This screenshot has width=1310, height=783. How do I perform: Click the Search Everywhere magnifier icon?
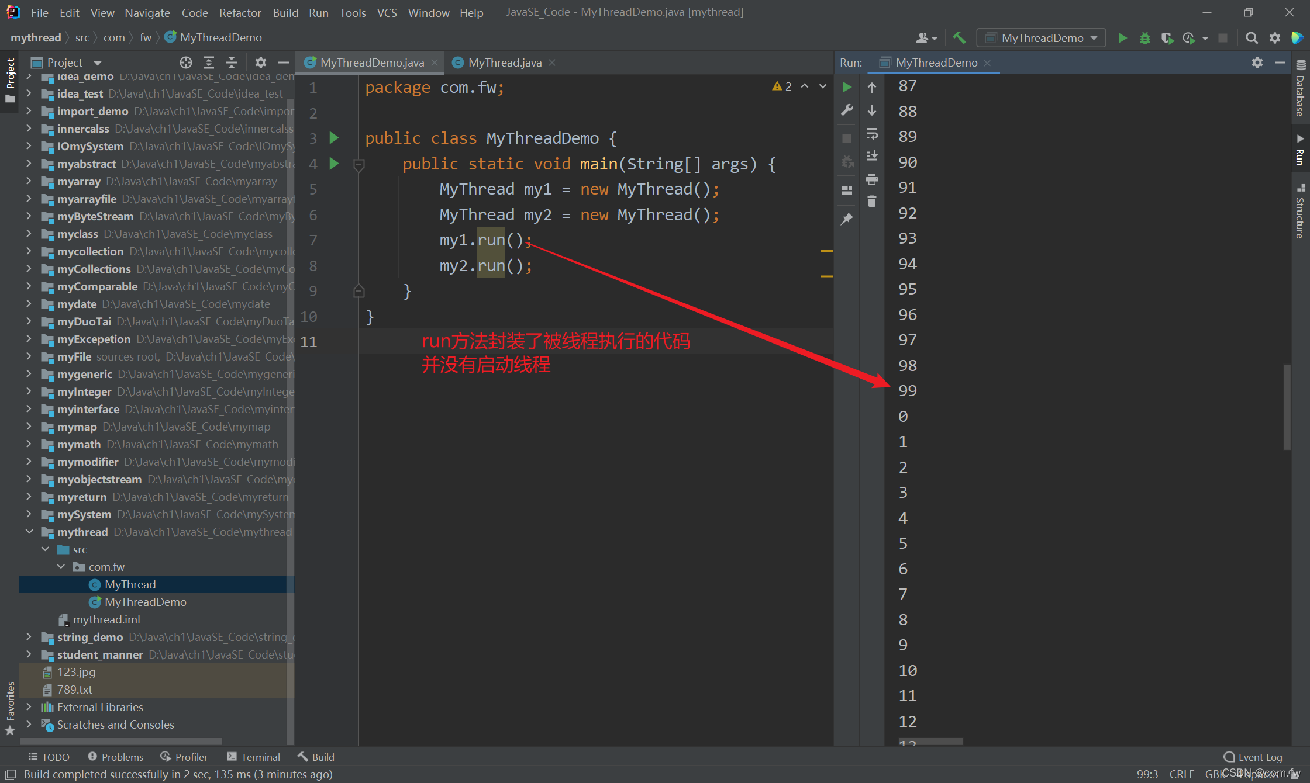[x=1252, y=38]
